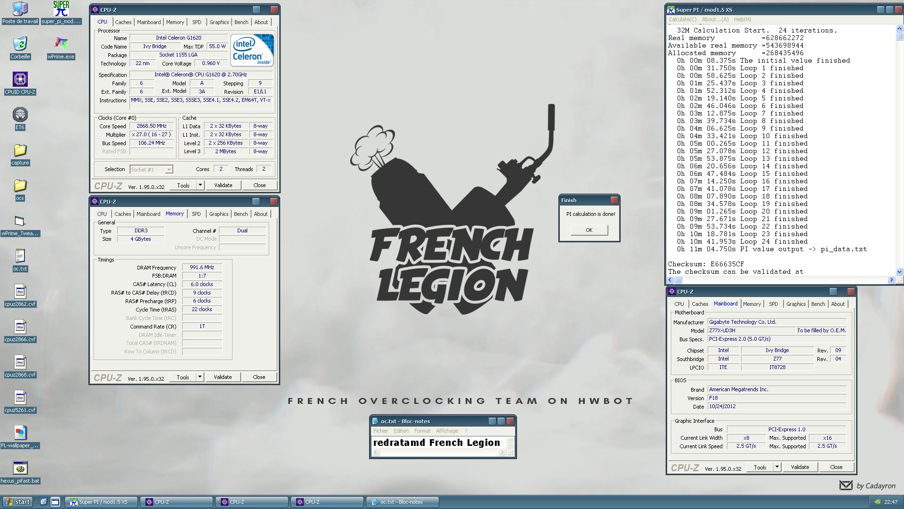Open About tab in mainboard CPU-Z window

838,304
